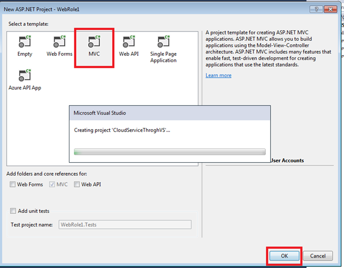
Task: Pick the Web API template icon
Action: coord(129,41)
